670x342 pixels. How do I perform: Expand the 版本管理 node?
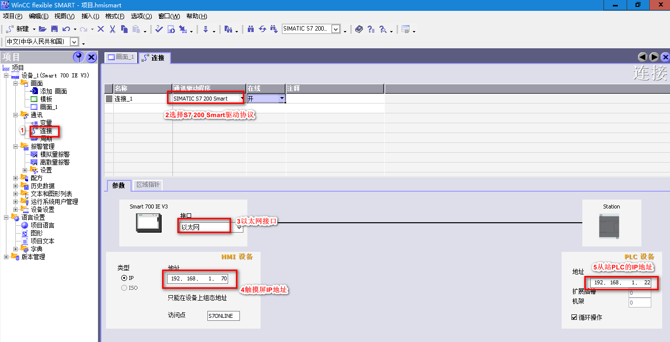[6, 257]
